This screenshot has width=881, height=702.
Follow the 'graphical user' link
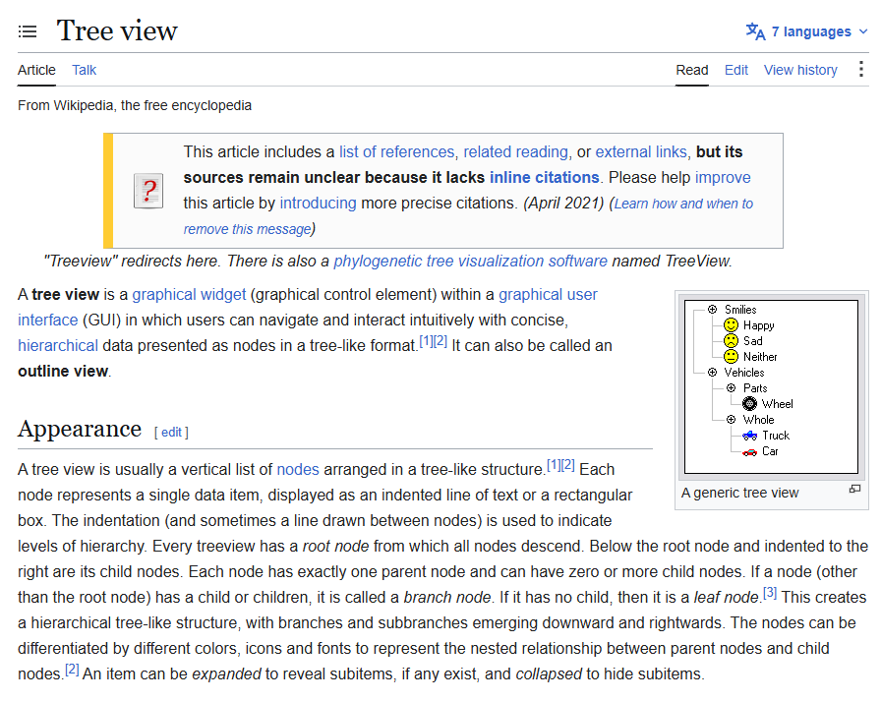coord(548,295)
